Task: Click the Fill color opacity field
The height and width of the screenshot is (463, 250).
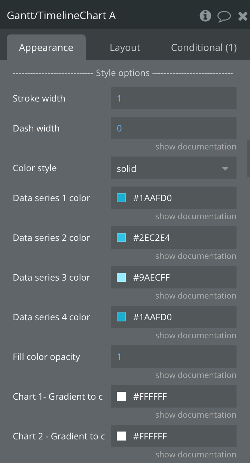Action: [x=173, y=357]
